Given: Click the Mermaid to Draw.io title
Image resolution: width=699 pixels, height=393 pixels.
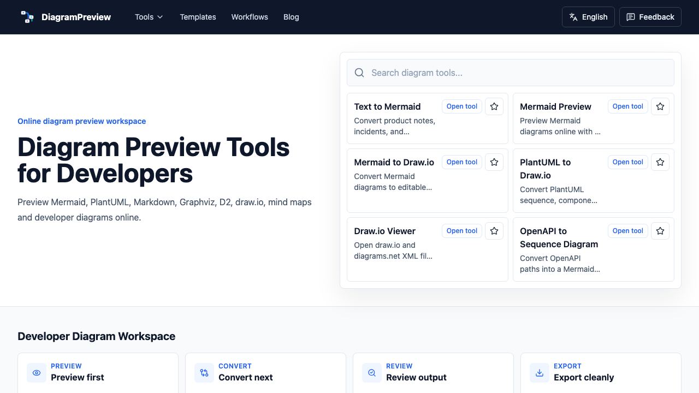Looking at the screenshot, I should coord(394,162).
